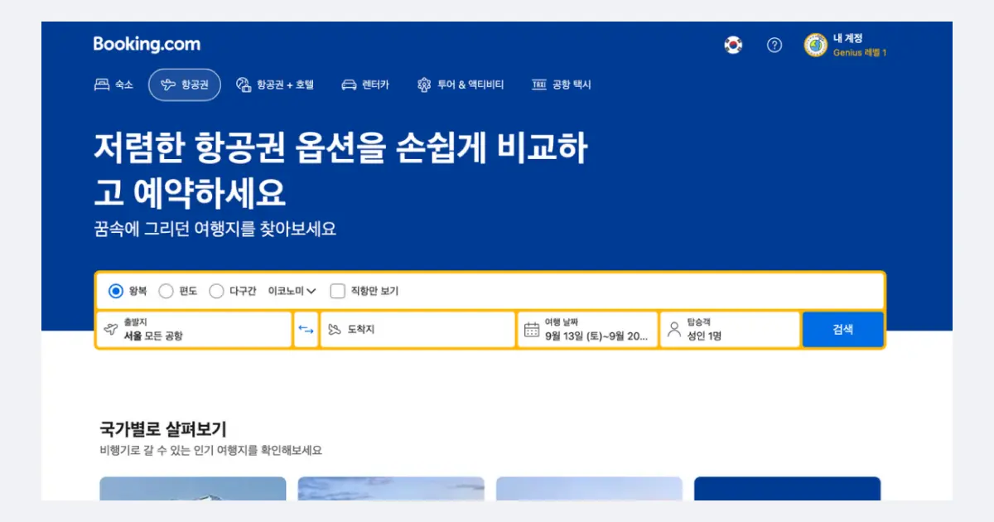Swap 출발지 and 도착지 with arrows icon

tap(306, 329)
